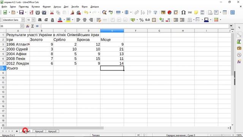Viewport: 243px width, 137px height.
Task: Center cell text horizontally
Action: 85,20
